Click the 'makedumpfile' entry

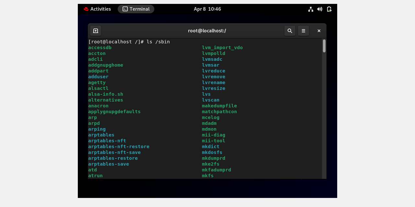click(x=219, y=106)
